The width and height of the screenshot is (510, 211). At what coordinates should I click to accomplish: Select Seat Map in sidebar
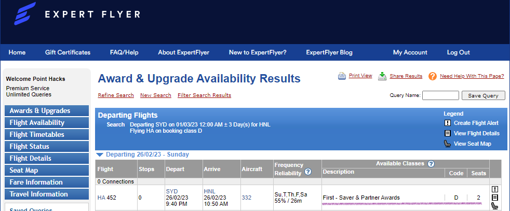click(47, 170)
